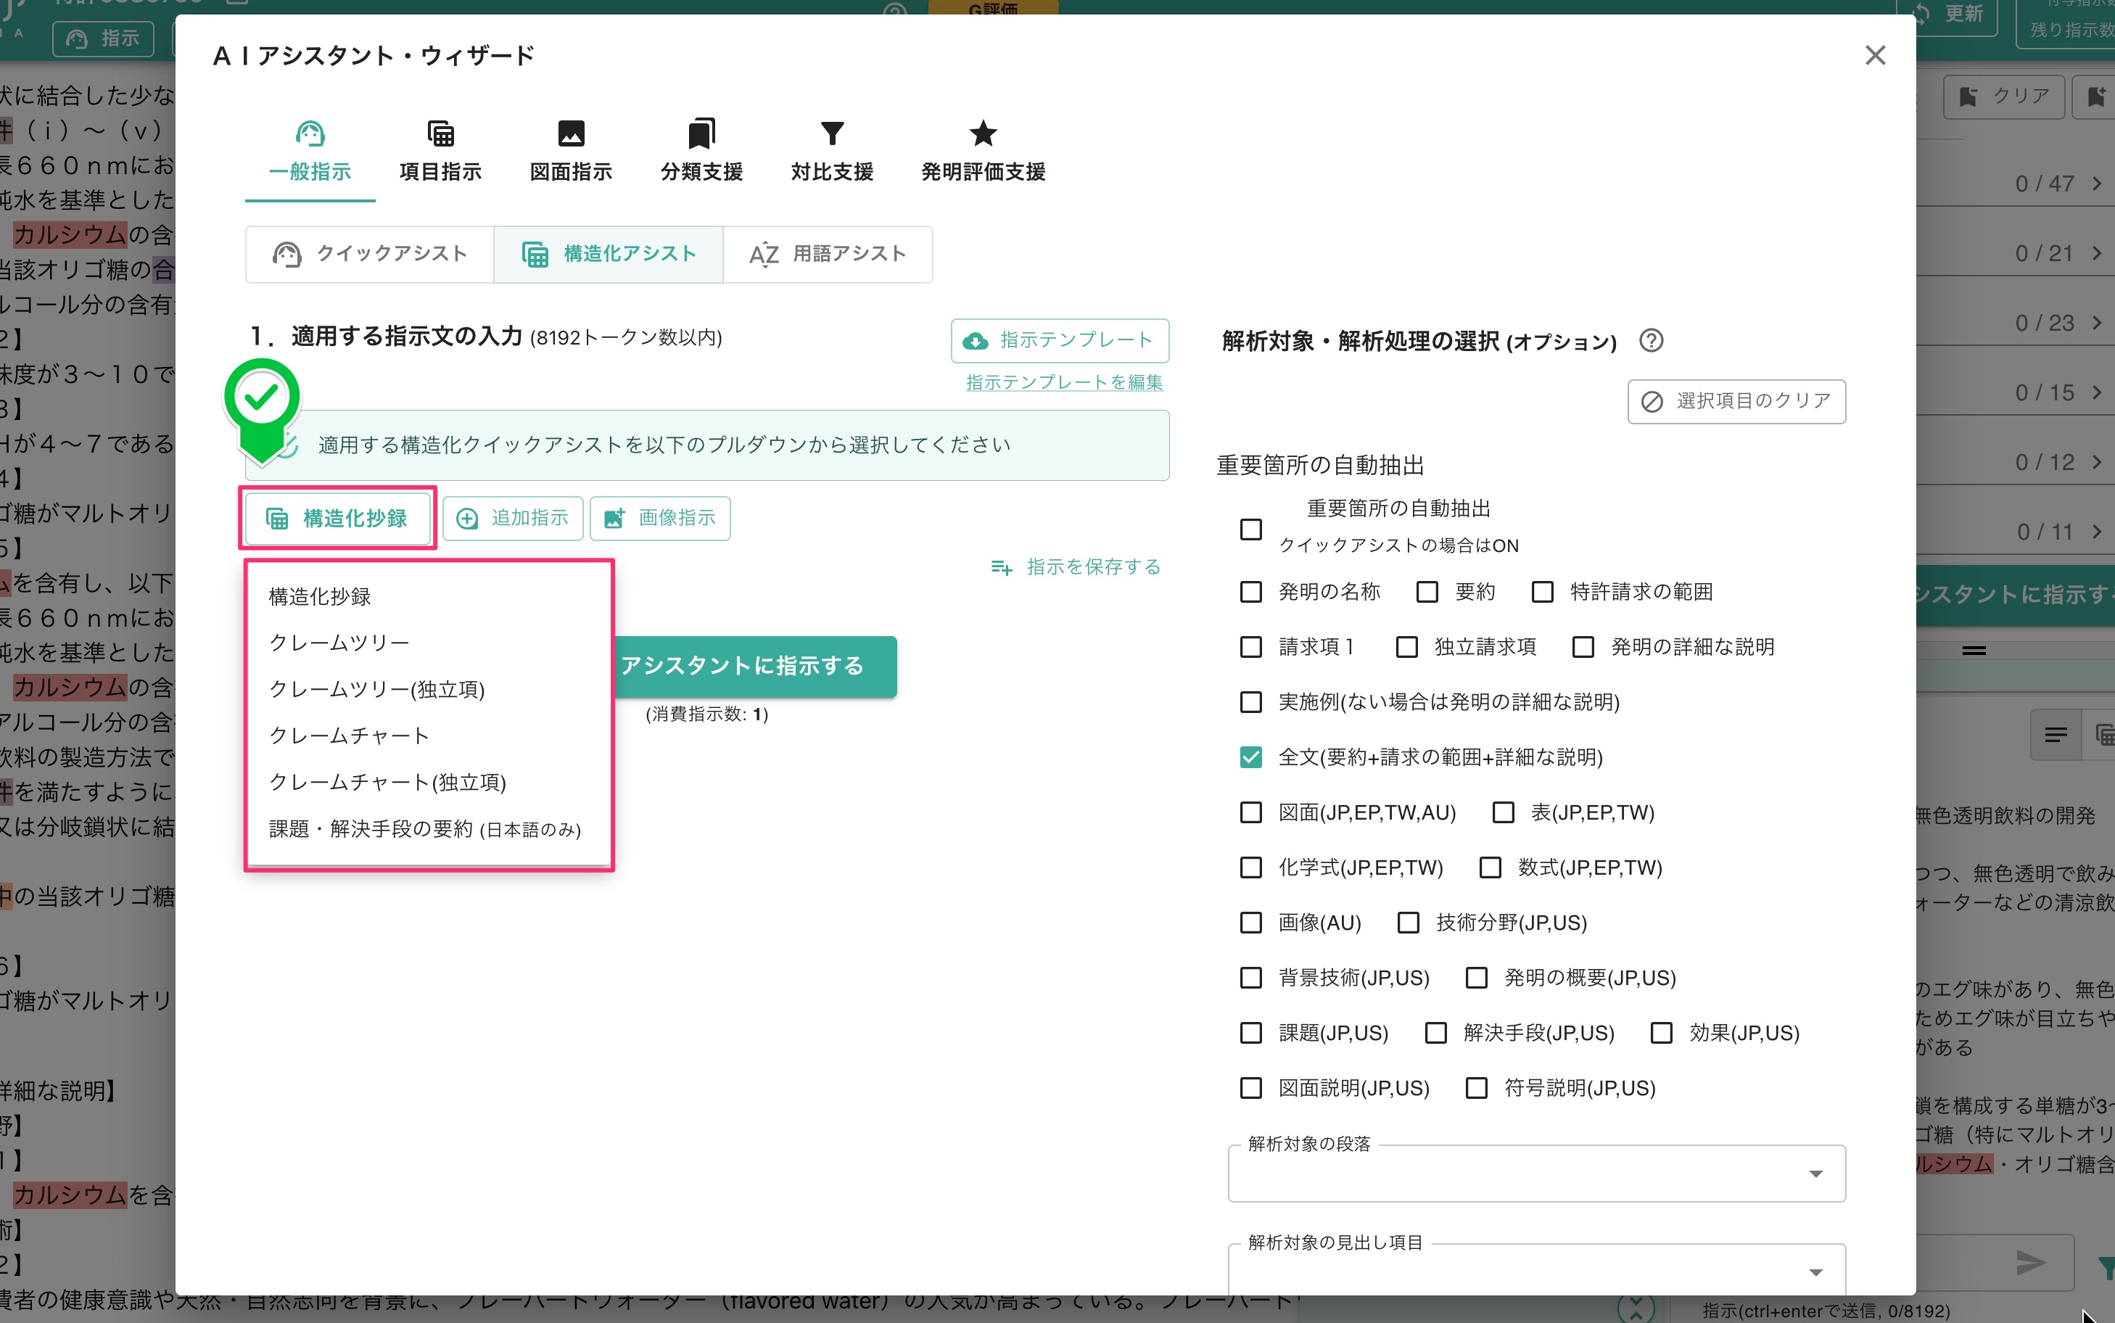
Task: Check the 請求項1 checkbox
Action: pyautogui.click(x=1251, y=648)
